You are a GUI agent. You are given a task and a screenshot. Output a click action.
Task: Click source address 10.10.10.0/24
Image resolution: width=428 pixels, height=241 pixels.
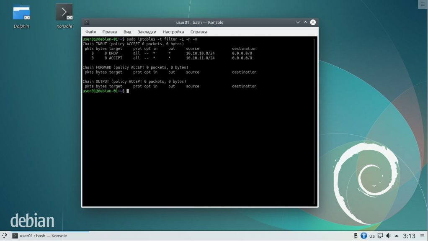(200, 53)
